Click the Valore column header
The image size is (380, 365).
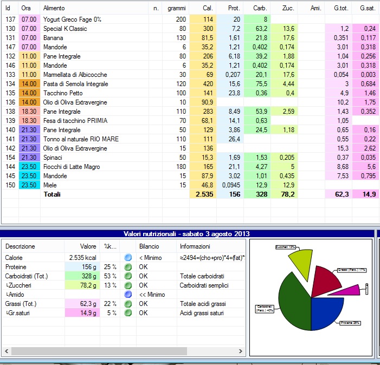pyautogui.click(x=82, y=246)
